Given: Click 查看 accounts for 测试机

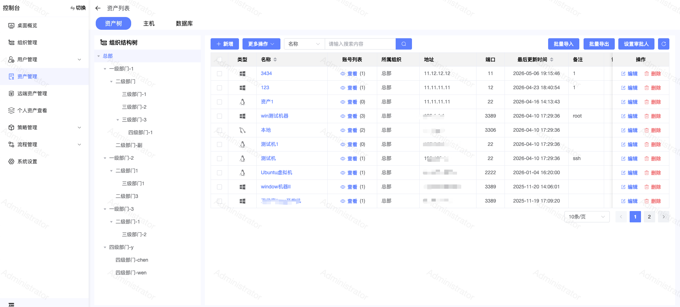Looking at the screenshot, I should click(352, 159).
